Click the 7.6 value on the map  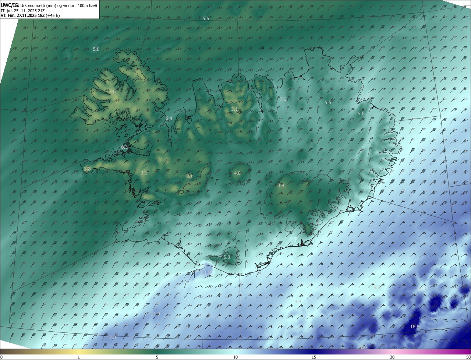pos(283,99)
